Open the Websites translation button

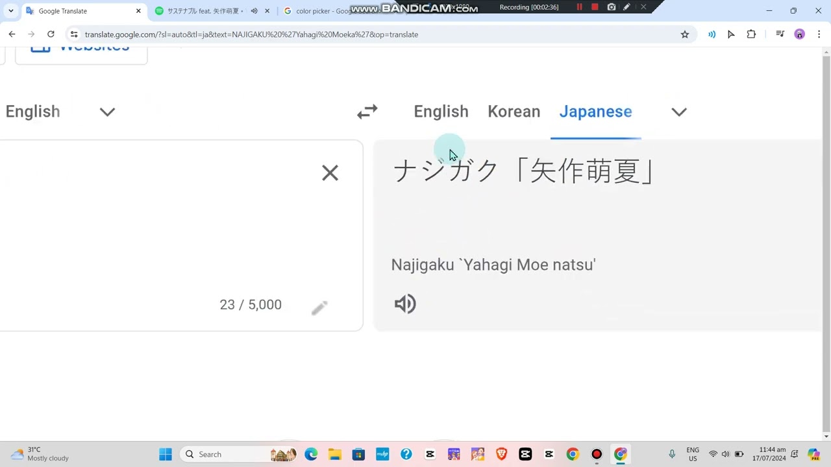(81, 51)
